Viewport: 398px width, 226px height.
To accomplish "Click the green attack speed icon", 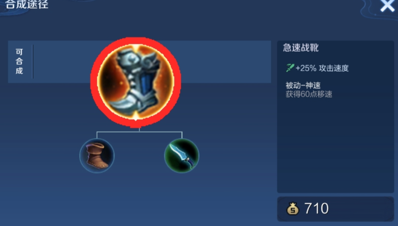I will coord(290,68).
